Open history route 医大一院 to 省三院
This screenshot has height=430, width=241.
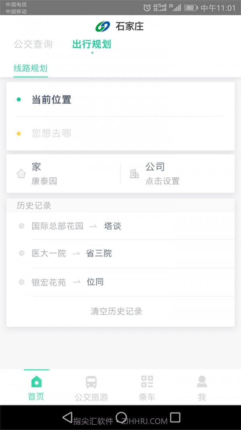point(72,253)
